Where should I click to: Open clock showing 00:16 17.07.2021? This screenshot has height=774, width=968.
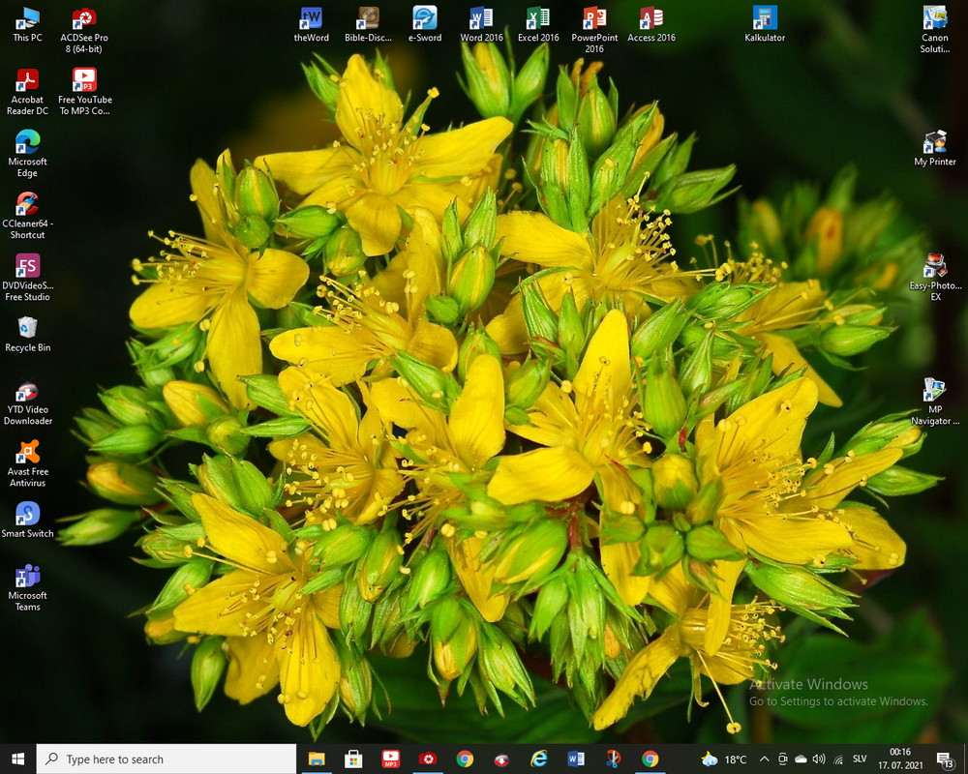[x=900, y=759]
